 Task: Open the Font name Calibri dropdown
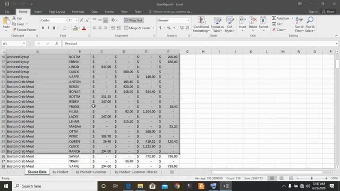[66, 20]
